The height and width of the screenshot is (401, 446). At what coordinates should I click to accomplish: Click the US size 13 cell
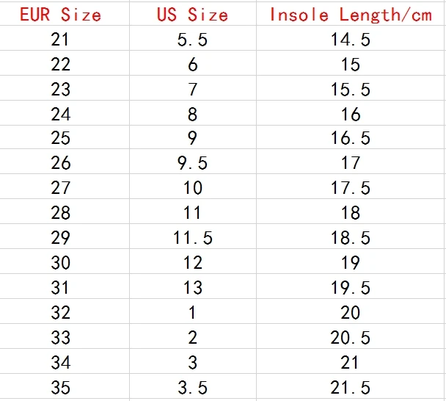[x=193, y=286]
